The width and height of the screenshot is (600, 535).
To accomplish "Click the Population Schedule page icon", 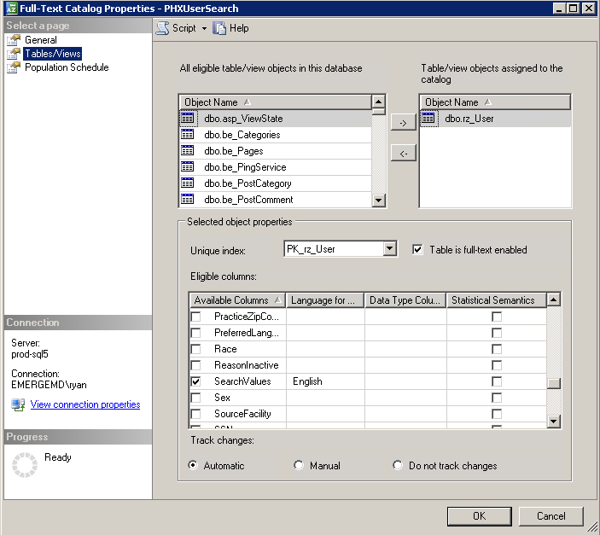I will pyautogui.click(x=14, y=67).
